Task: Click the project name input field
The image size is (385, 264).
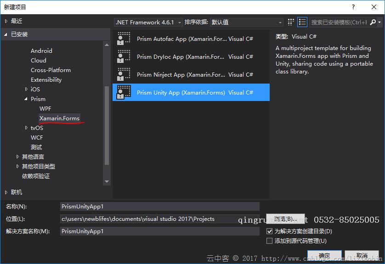Action: [159, 206]
